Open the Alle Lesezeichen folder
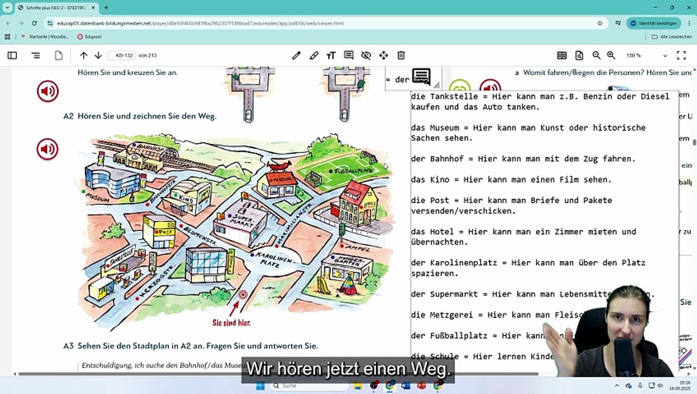The width and height of the screenshot is (697, 394). [x=672, y=37]
